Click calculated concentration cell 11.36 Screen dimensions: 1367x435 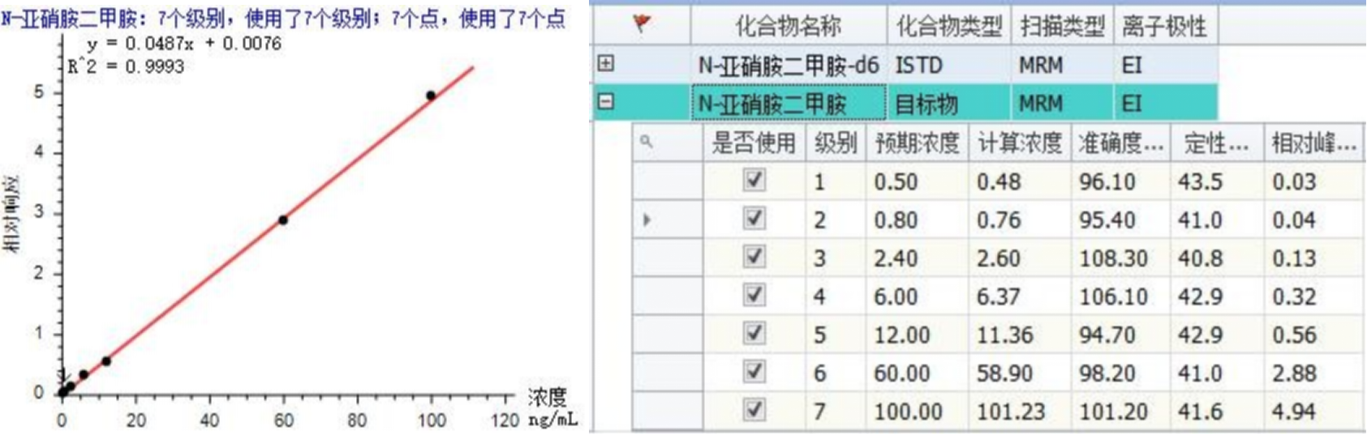[1020, 335]
